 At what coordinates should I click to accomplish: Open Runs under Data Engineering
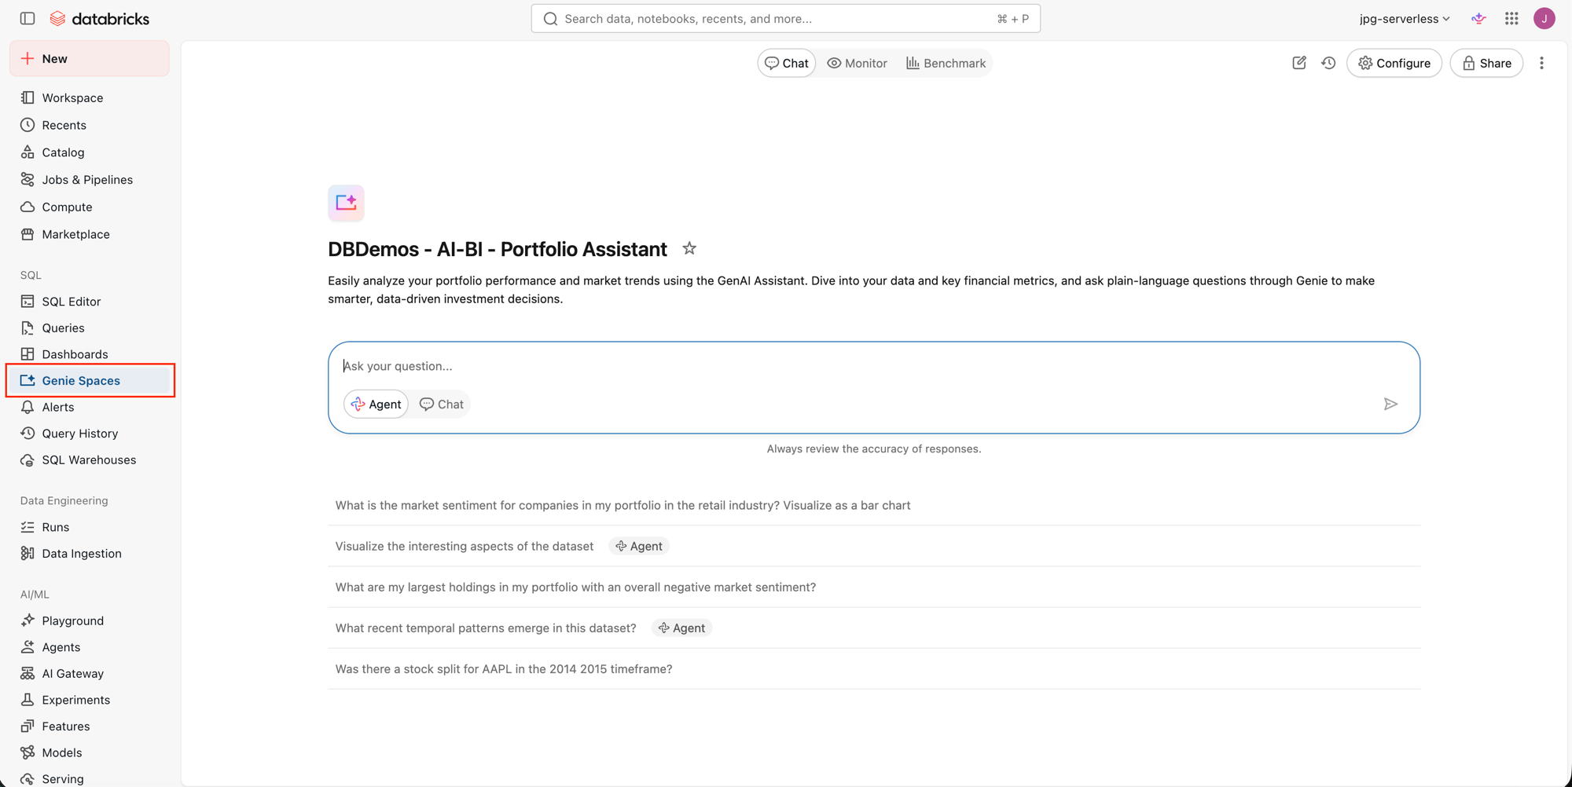click(90, 527)
